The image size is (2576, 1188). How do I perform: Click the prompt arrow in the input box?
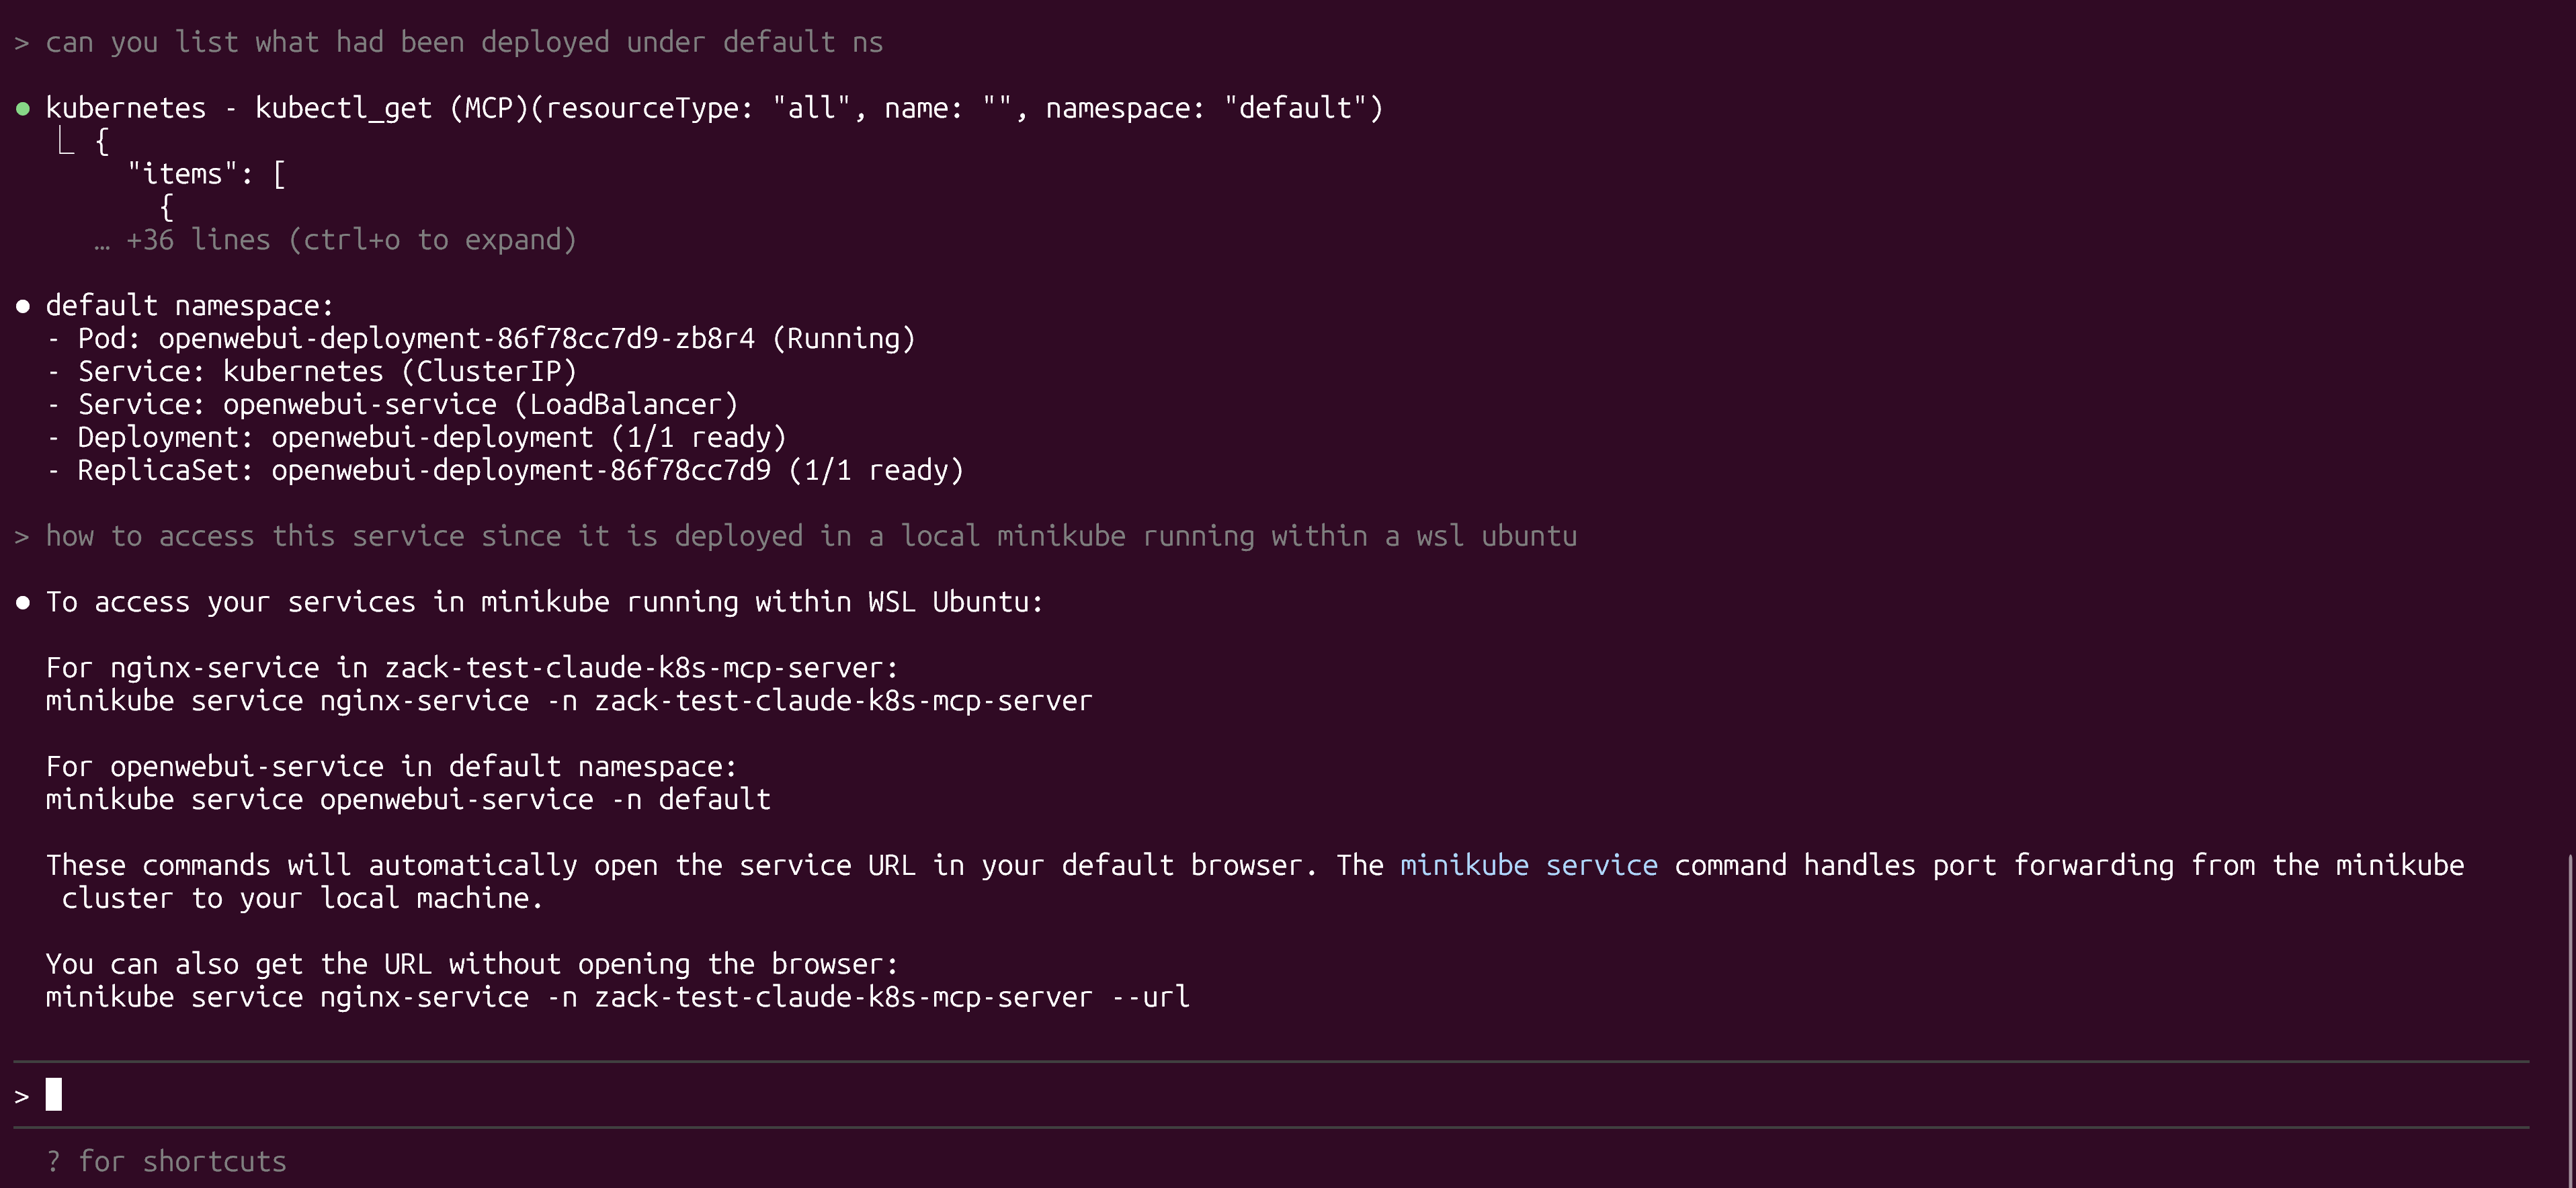tap(21, 1096)
